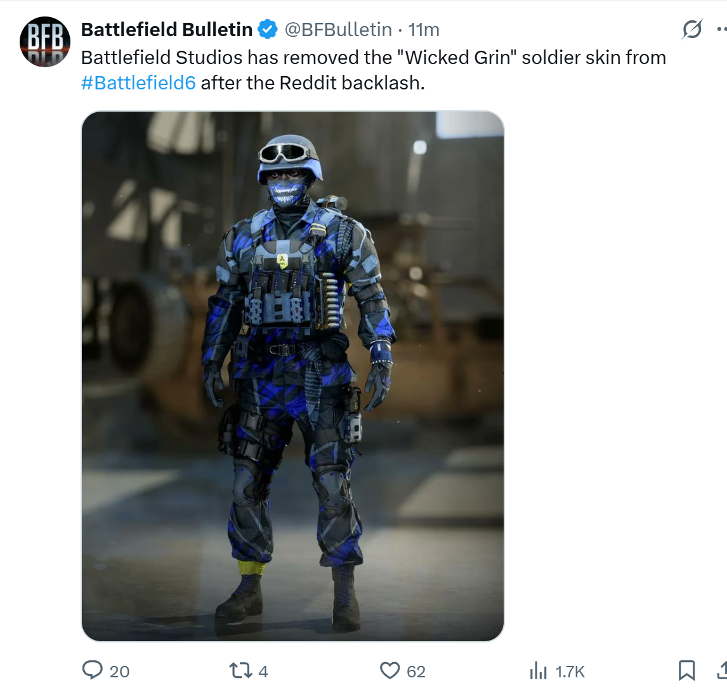Screen dimensions: 727x697
Task: Open the #Battlefield6 hashtag
Action: tap(138, 83)
